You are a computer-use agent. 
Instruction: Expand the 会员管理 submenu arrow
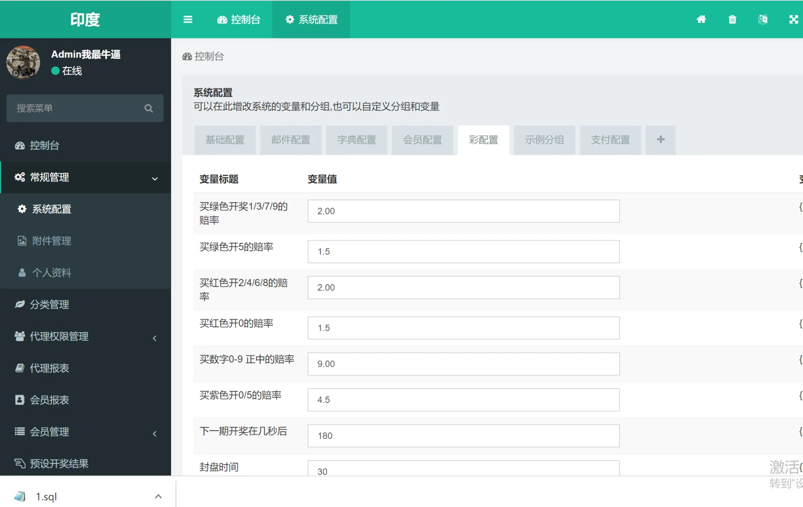pyautogui.click(x=155, y=434)
